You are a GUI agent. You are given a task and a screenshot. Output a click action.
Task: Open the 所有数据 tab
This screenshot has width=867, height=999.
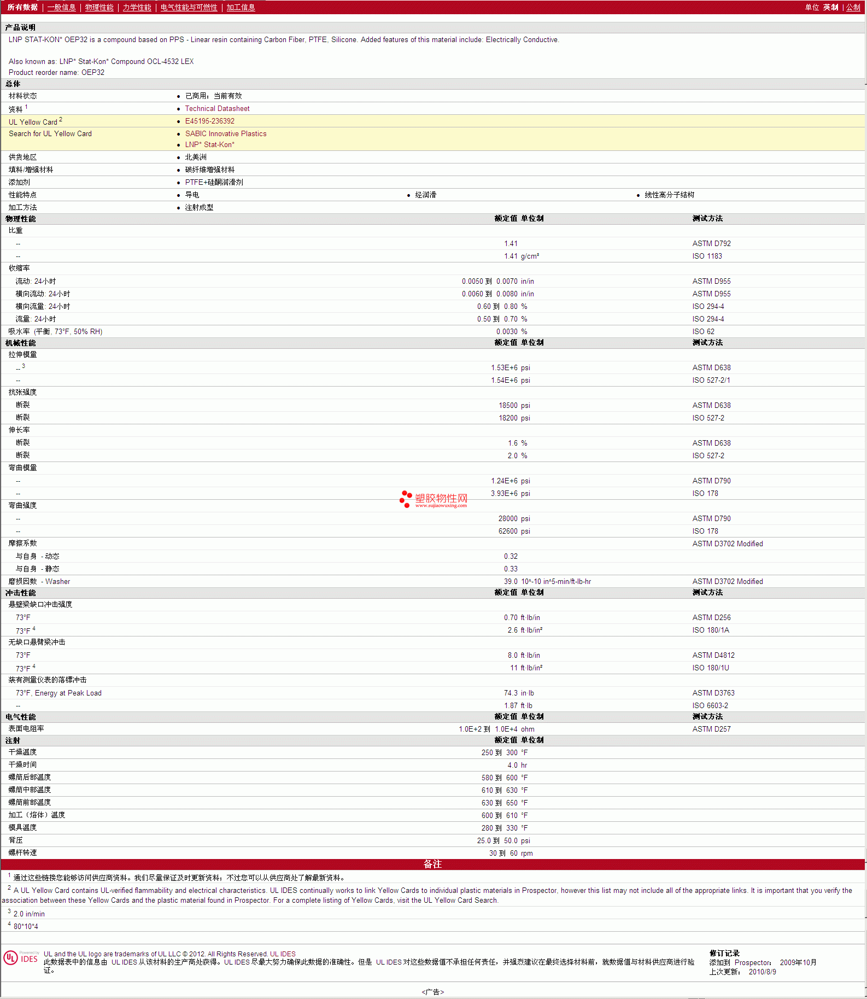22,7
